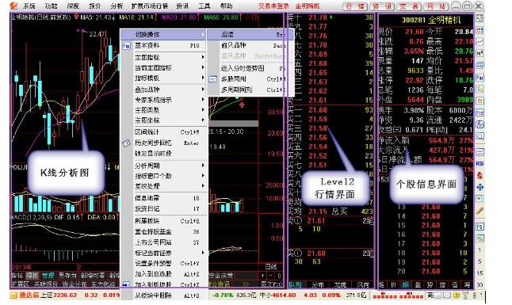The image size is (512, 305).
Task: Open the 工具 menu
Action: point(204,6)
